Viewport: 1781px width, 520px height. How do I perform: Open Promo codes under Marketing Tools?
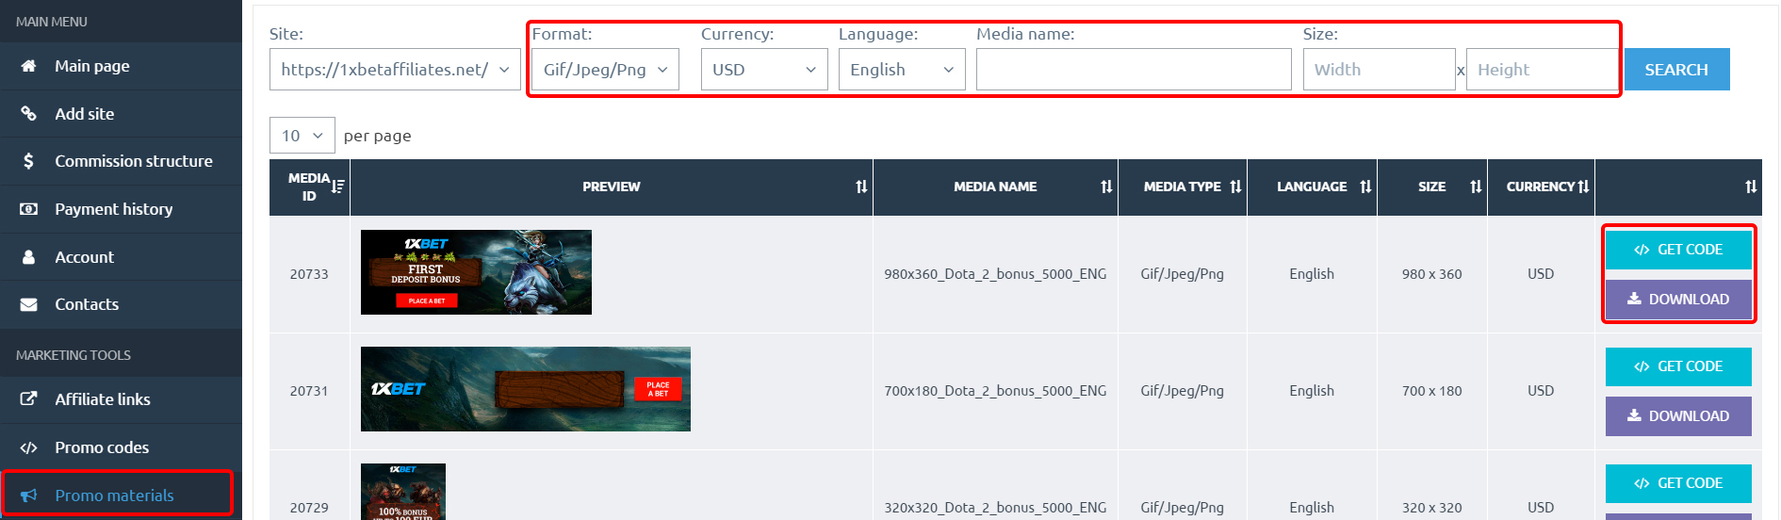[121, 447]
